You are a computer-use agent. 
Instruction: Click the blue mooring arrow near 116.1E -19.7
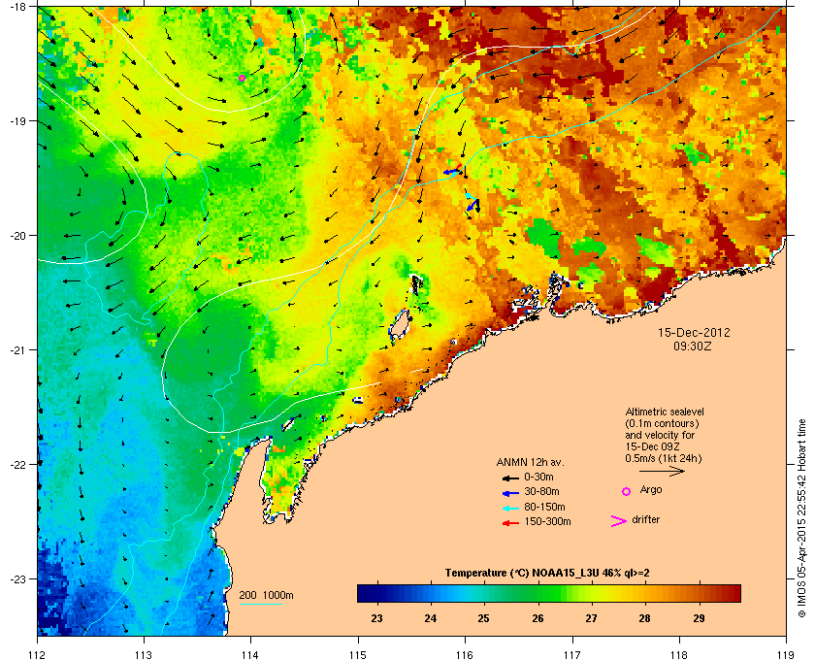[473, 205]
